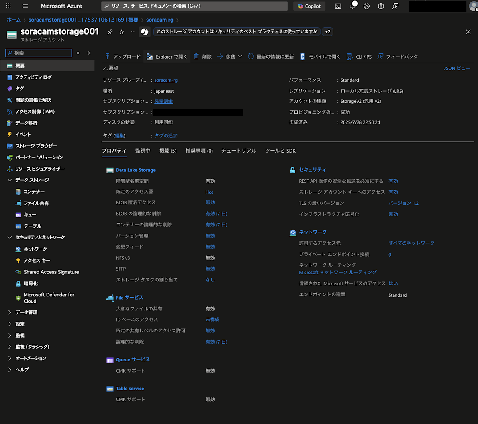Open the more options ellipsis beside title

pyautogui.click(x=133, y=32)
